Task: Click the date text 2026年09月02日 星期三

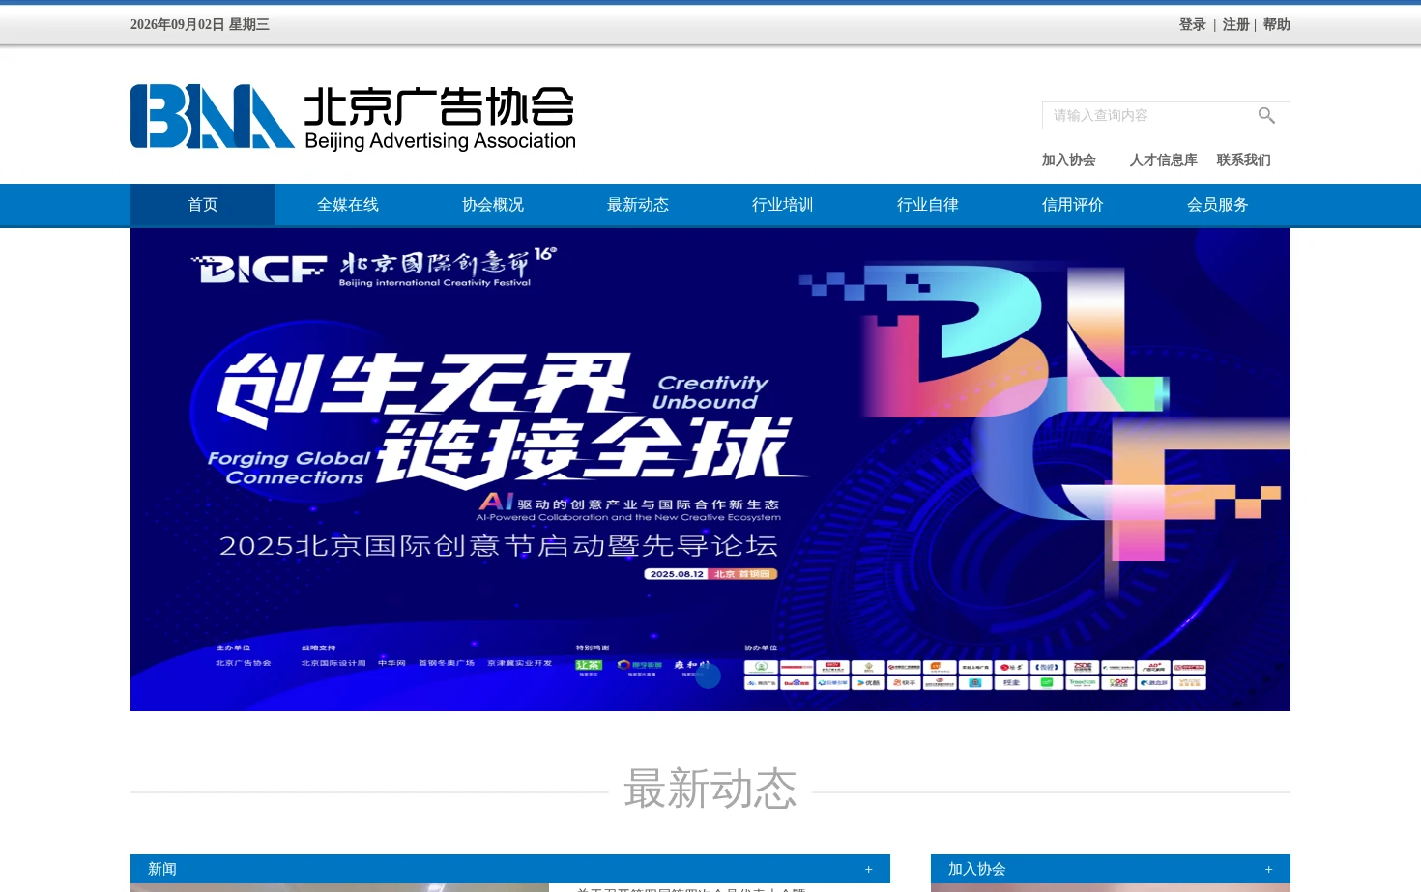Action: point(200,25)
